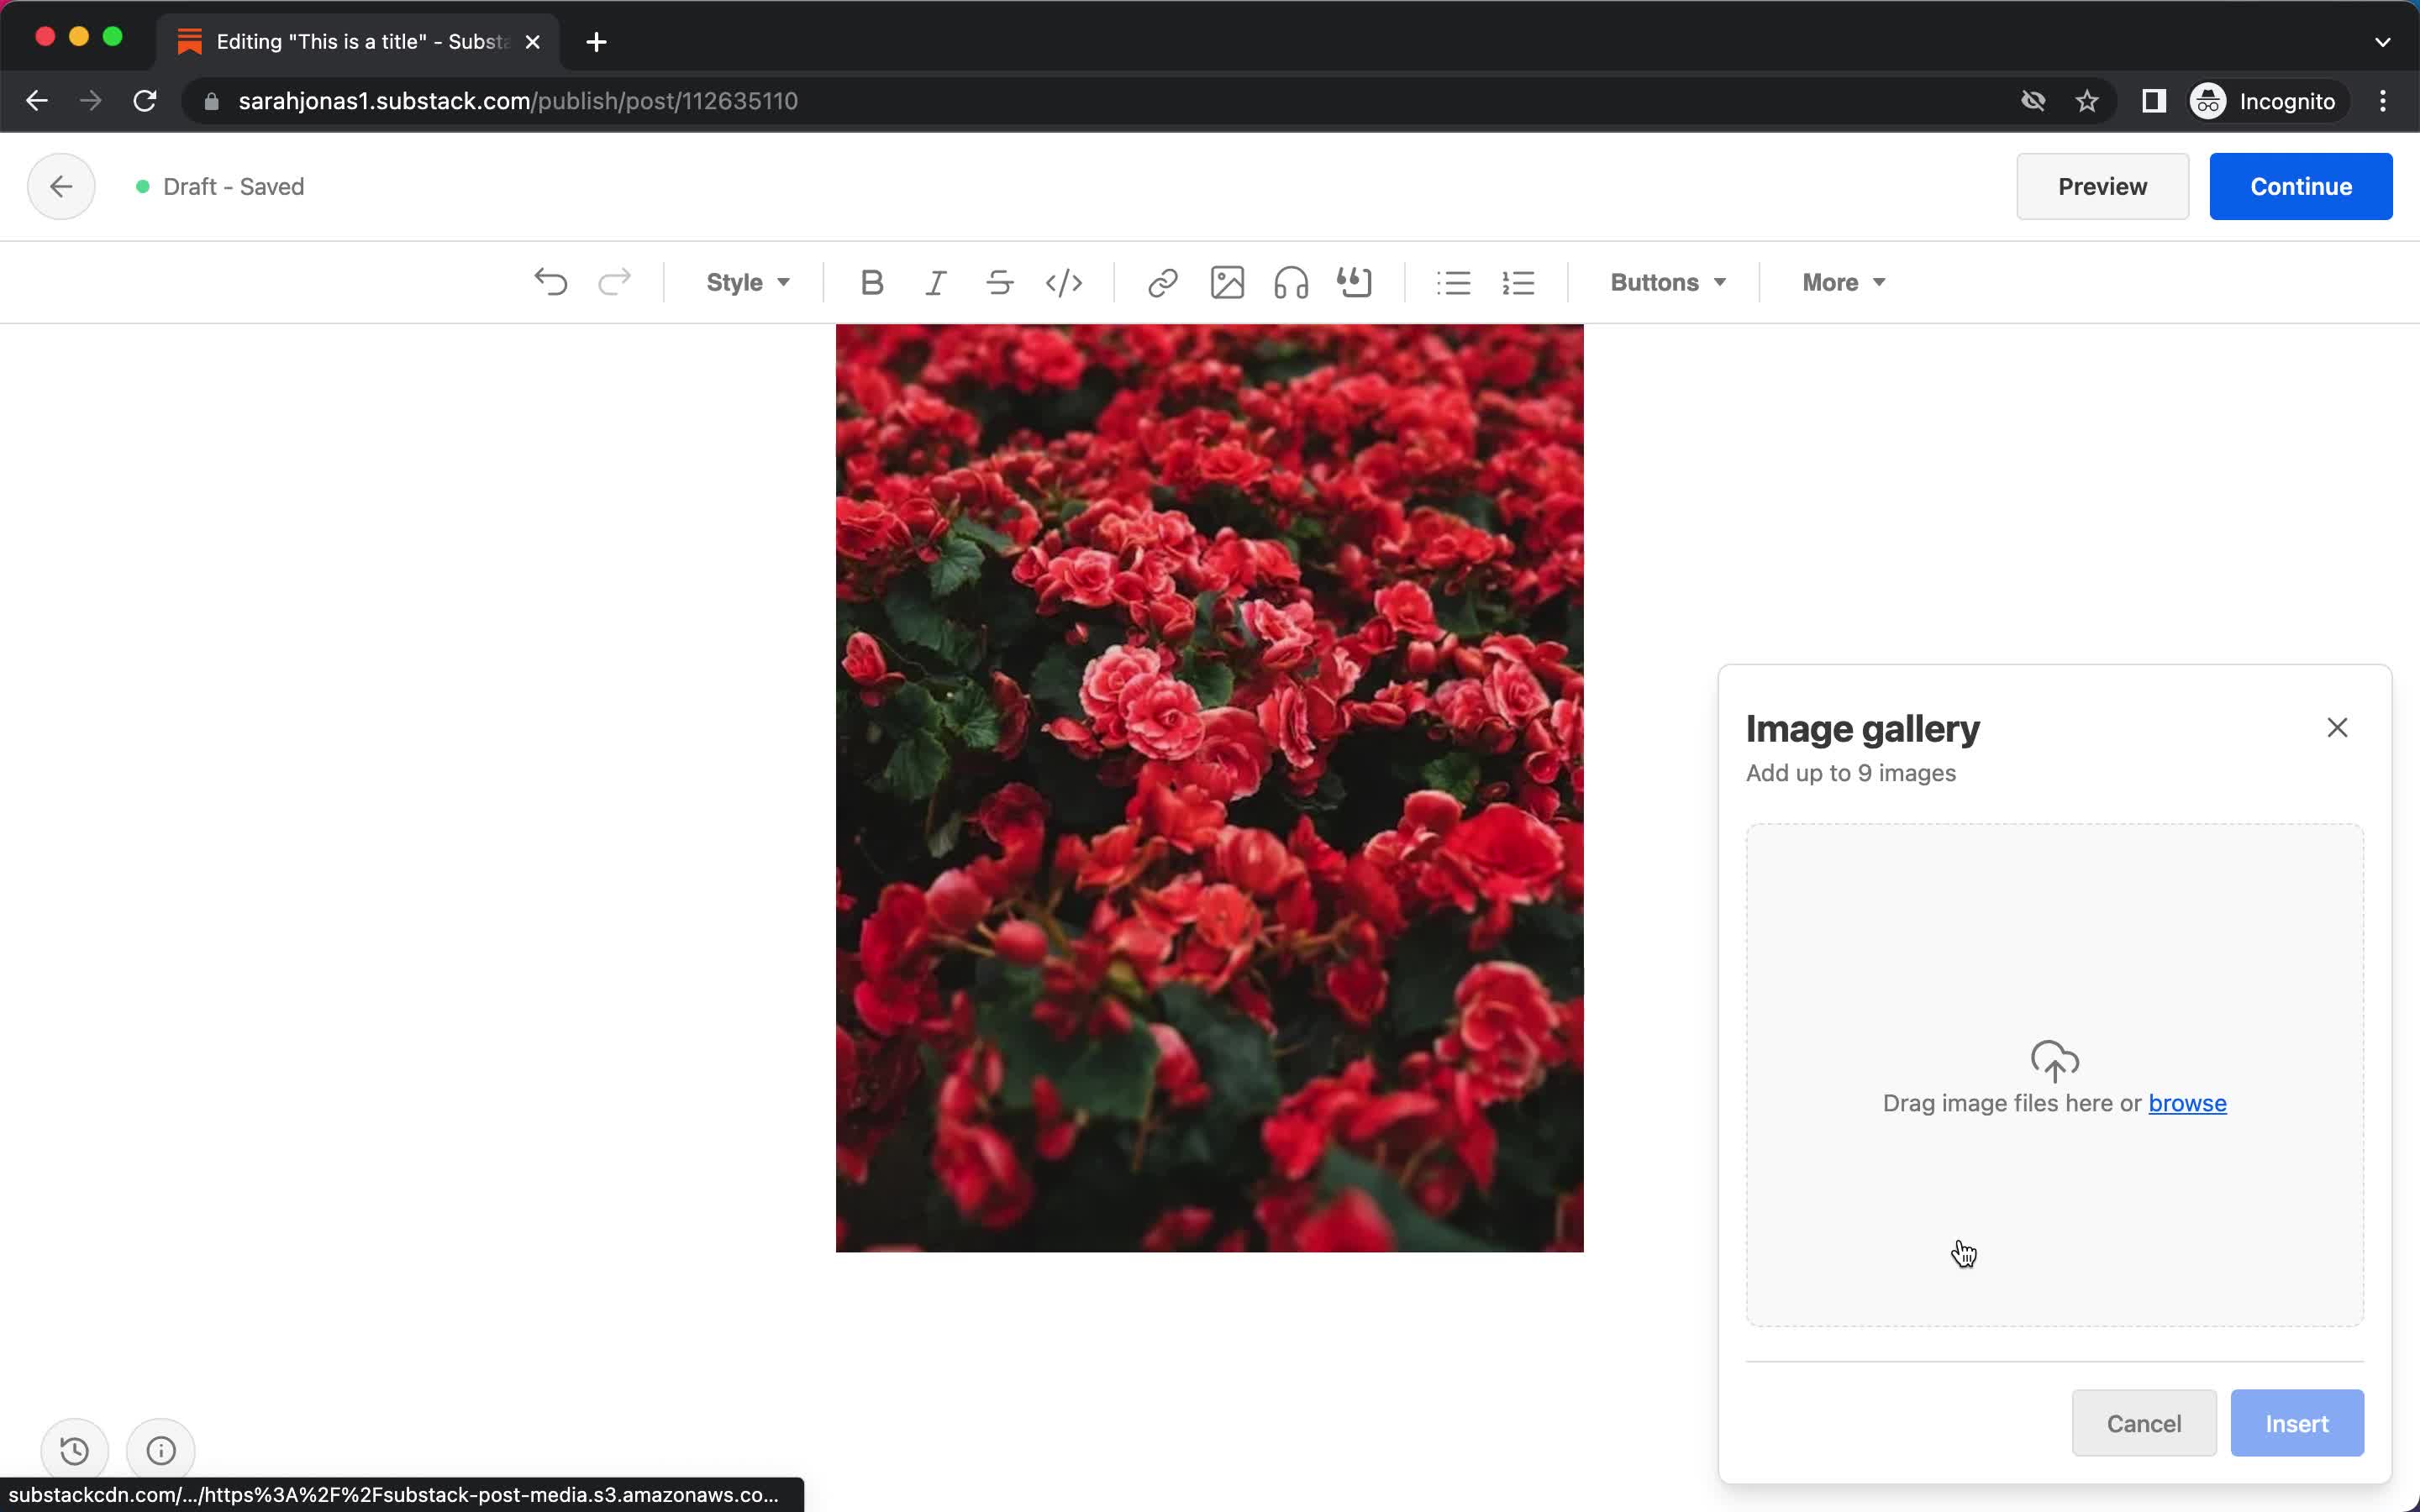
Task: Select the image insertion icon
Action: point(1227,282)
